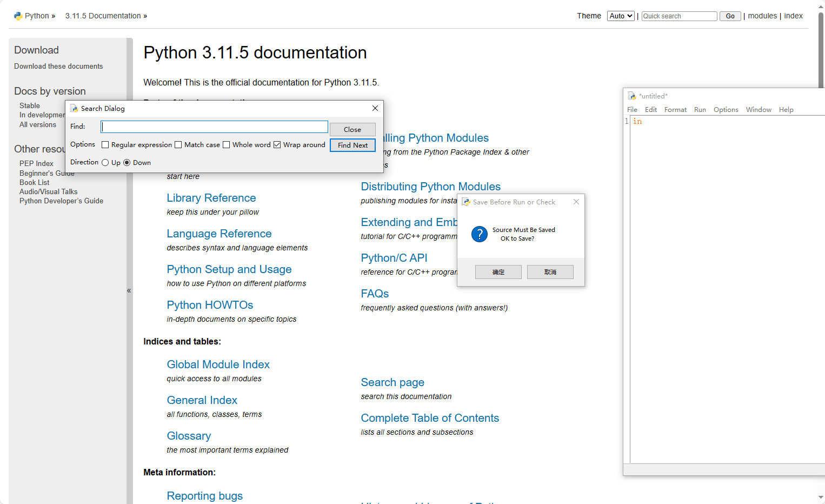
Task: Focus the Find text input field
Action: point(214,127)
